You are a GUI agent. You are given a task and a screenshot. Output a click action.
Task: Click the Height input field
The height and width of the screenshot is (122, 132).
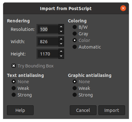click(x=48, y=54)
